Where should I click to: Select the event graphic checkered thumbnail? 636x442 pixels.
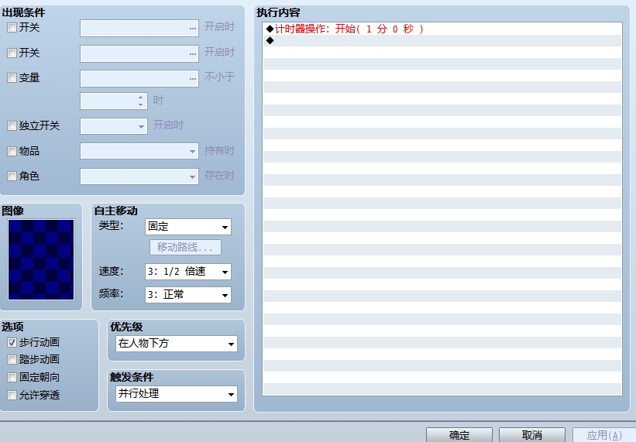[x=41, y=259]
